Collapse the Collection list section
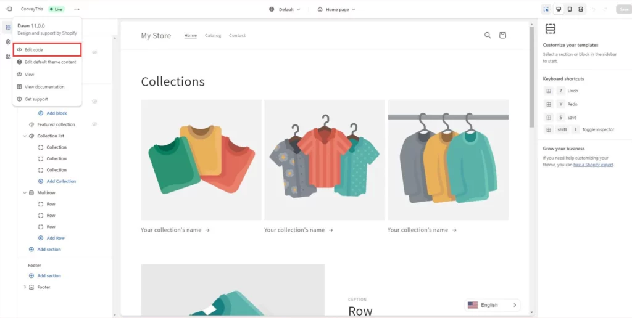Viewport: 632px width, 318px height. point(24,136)
